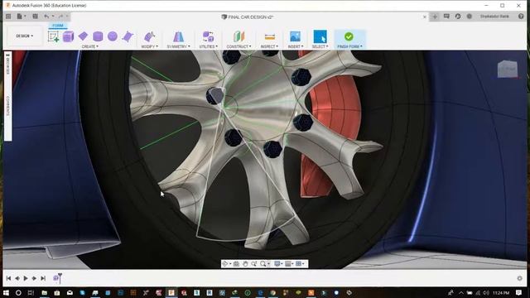This screenshot has height=298, width=530.
Task: Close the FINAL CAR DESIGN document tab
Action: (425, 17)
